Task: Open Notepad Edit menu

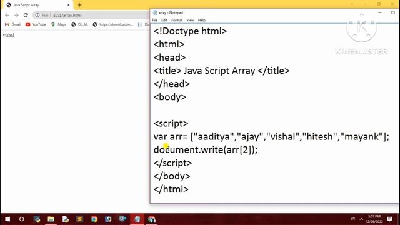Action: 164,20
